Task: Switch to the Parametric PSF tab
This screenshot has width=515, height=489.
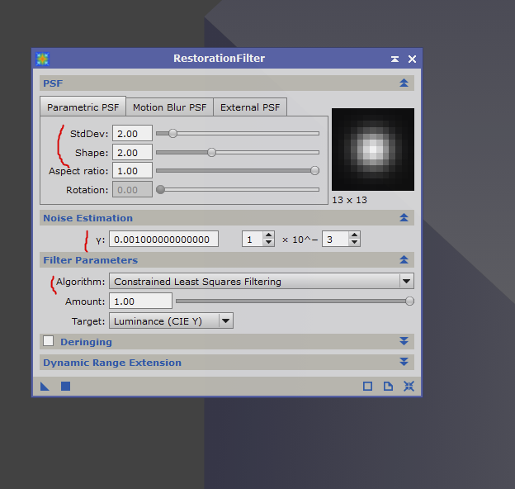Action: click(83, 107)
